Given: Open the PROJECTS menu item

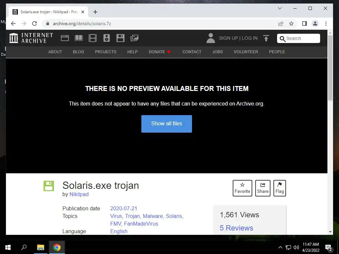Looking at the screenshot, I should point(106,52).
